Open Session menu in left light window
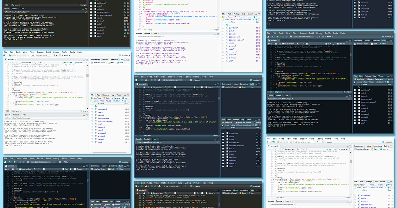This screenshot has width=397, height=208. point(40,52)
